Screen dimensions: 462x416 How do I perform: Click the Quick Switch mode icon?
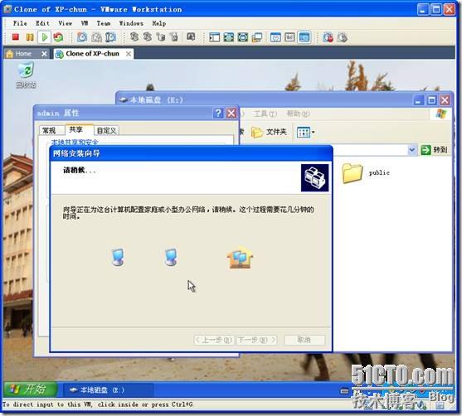[229, 37]
